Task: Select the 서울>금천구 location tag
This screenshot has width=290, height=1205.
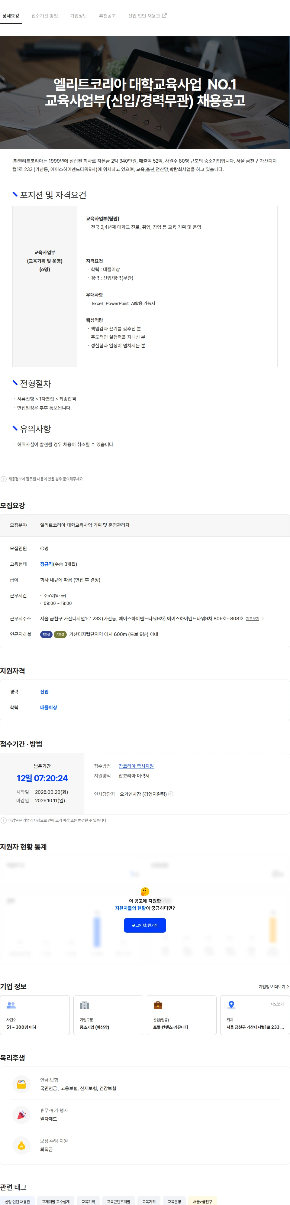Action: pyautogui.click(x=202, y=1201)
